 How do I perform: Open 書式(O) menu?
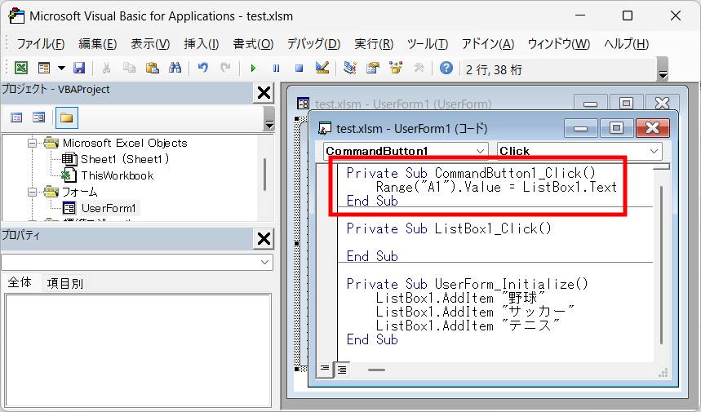point(253,44)
